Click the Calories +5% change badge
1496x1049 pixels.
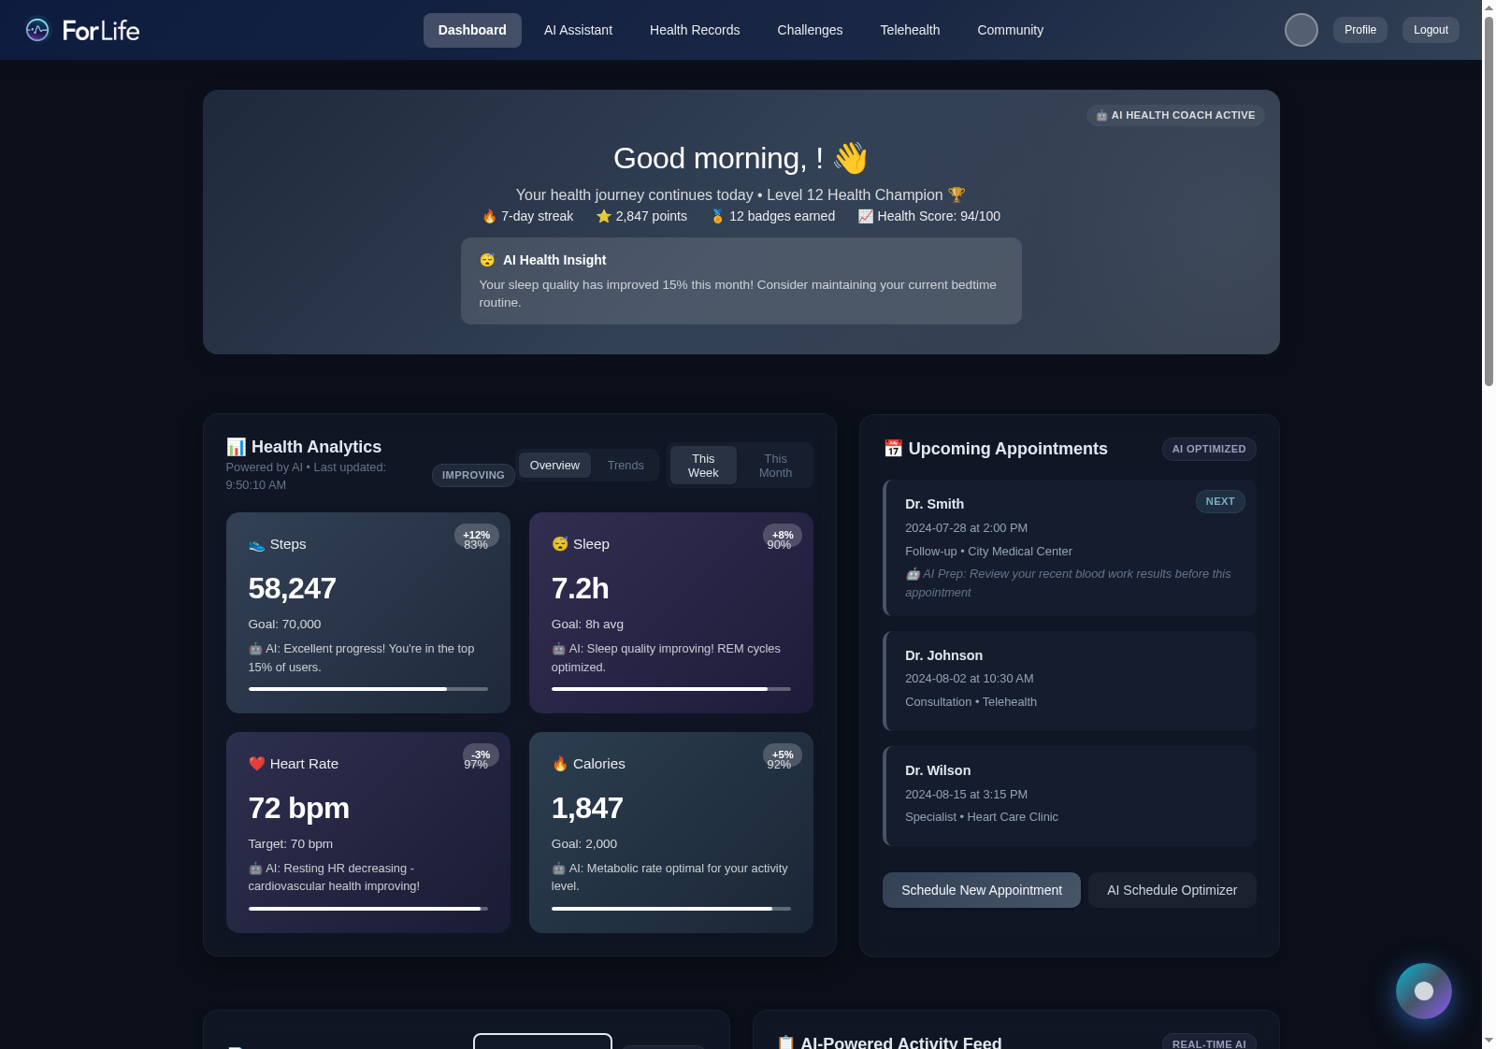(783, 754)
